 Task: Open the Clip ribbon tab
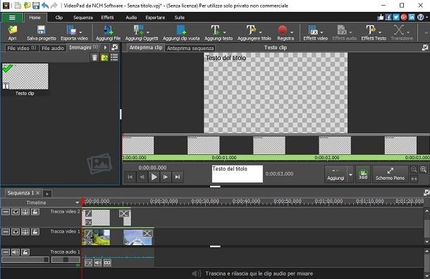[x=59, y=18]
